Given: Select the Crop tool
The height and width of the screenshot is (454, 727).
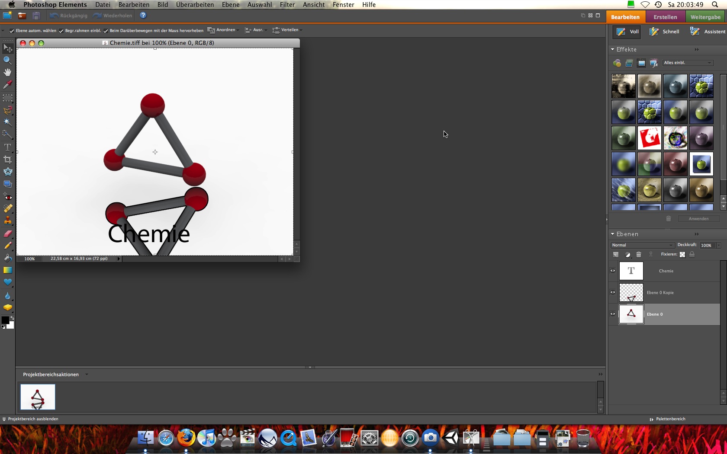Looking at the screenshot, I should (x=7, y=160).
